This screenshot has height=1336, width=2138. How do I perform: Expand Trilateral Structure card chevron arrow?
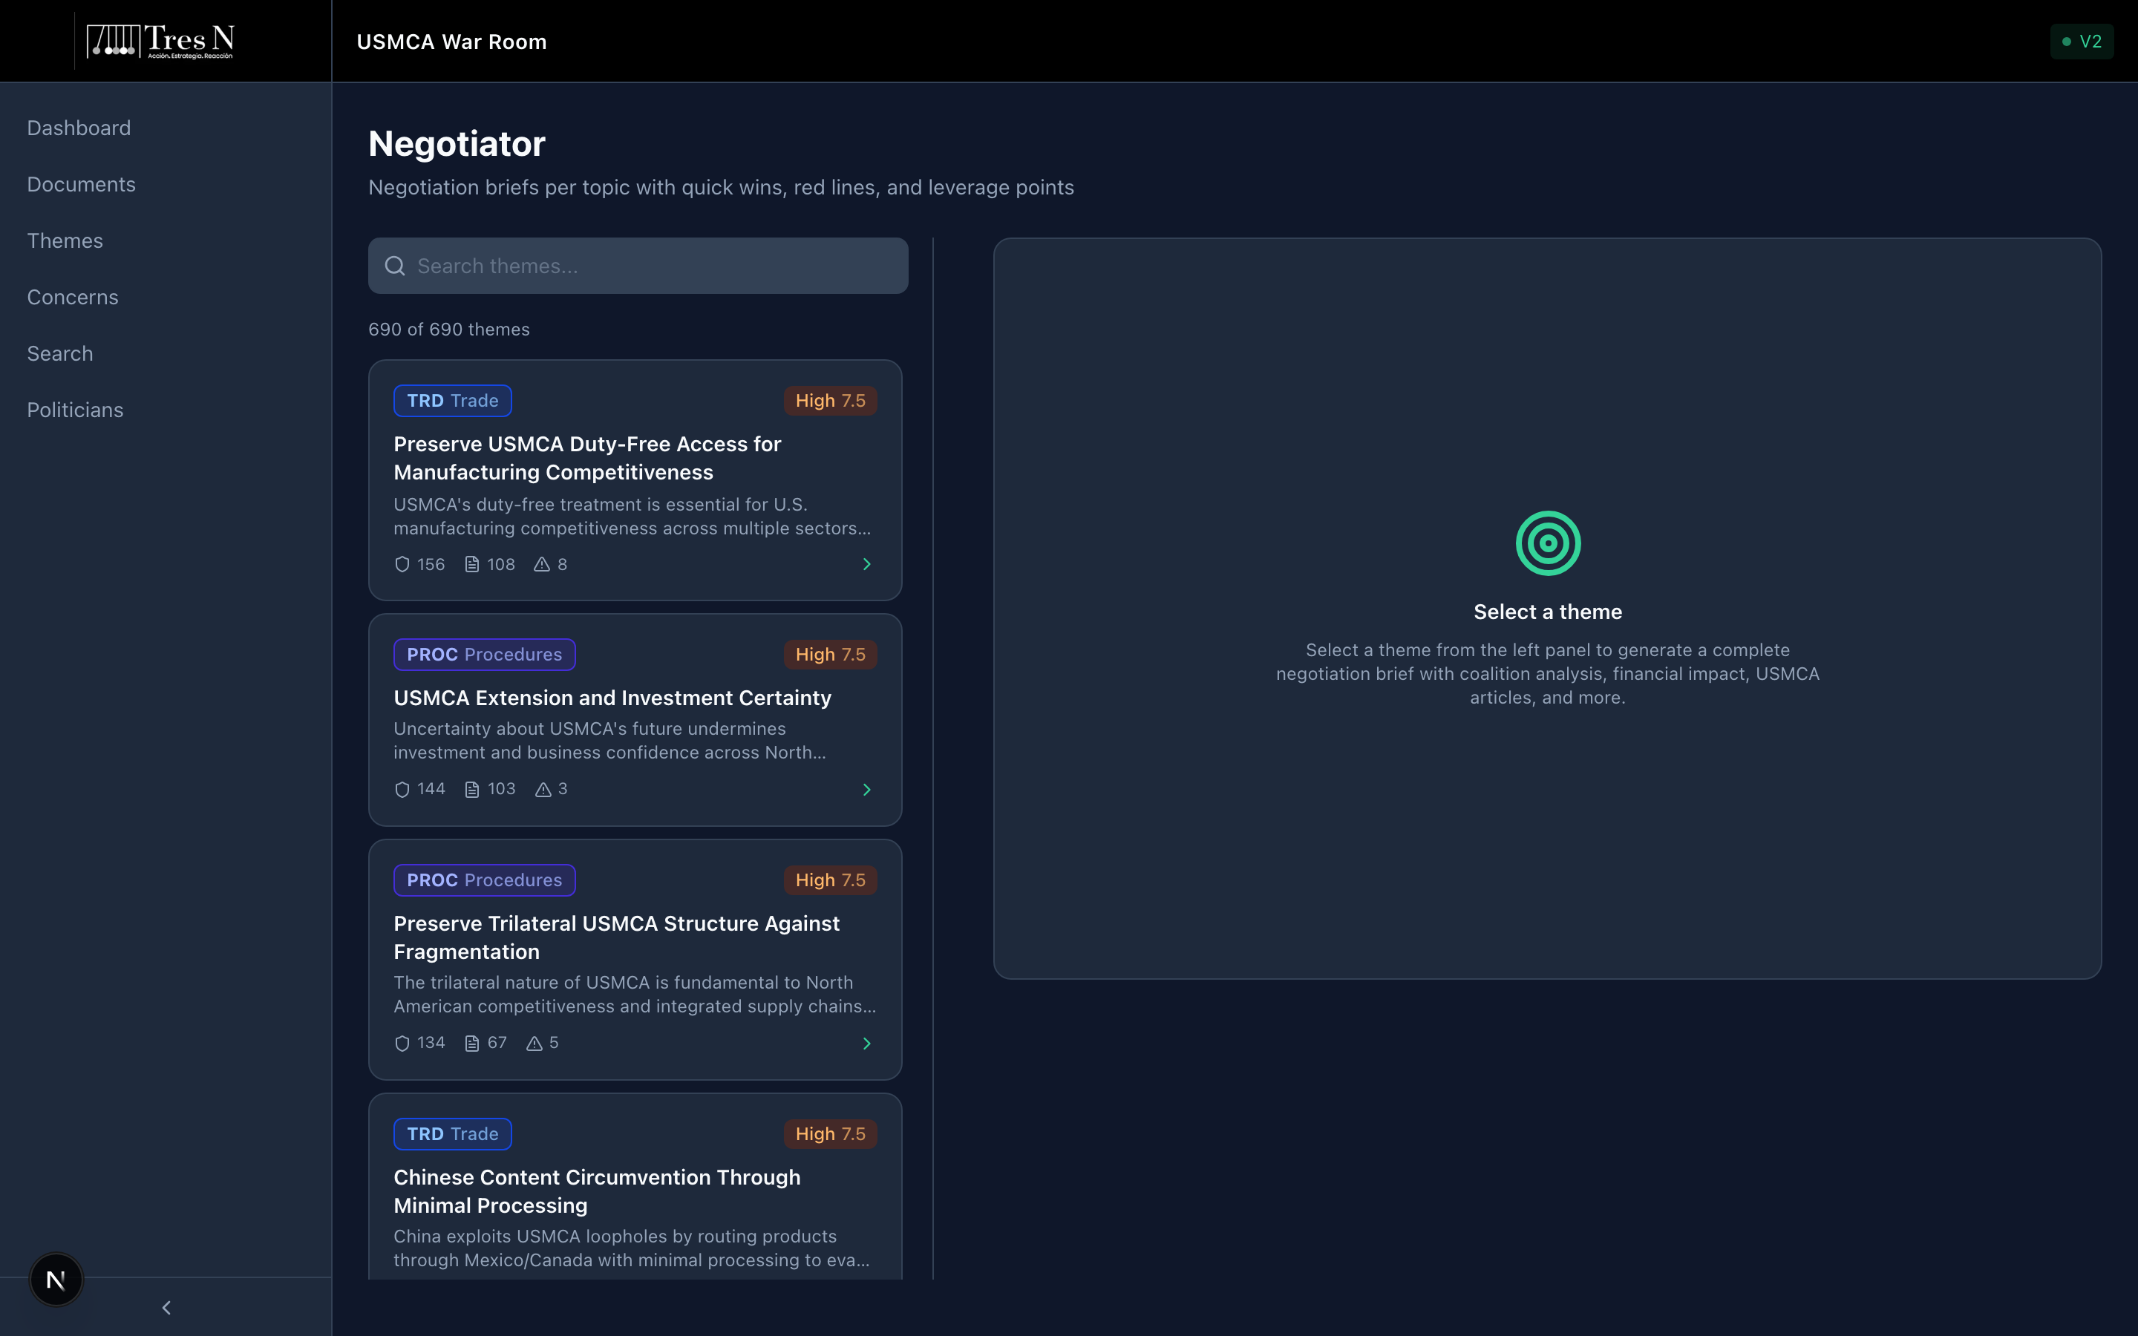click(x=866, y=1044)
